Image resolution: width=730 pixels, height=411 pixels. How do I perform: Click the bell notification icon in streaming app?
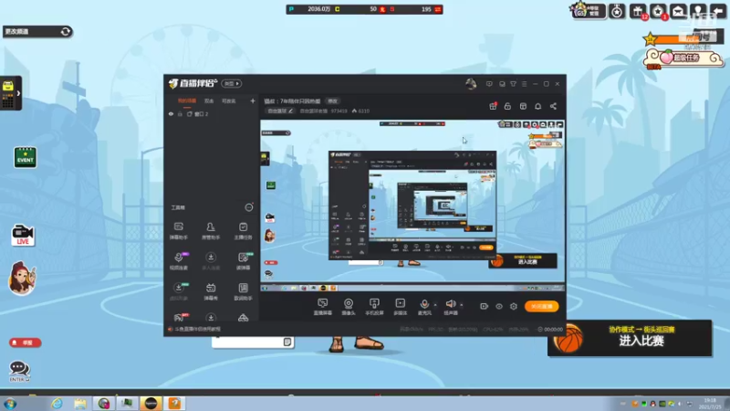(537, 106)
